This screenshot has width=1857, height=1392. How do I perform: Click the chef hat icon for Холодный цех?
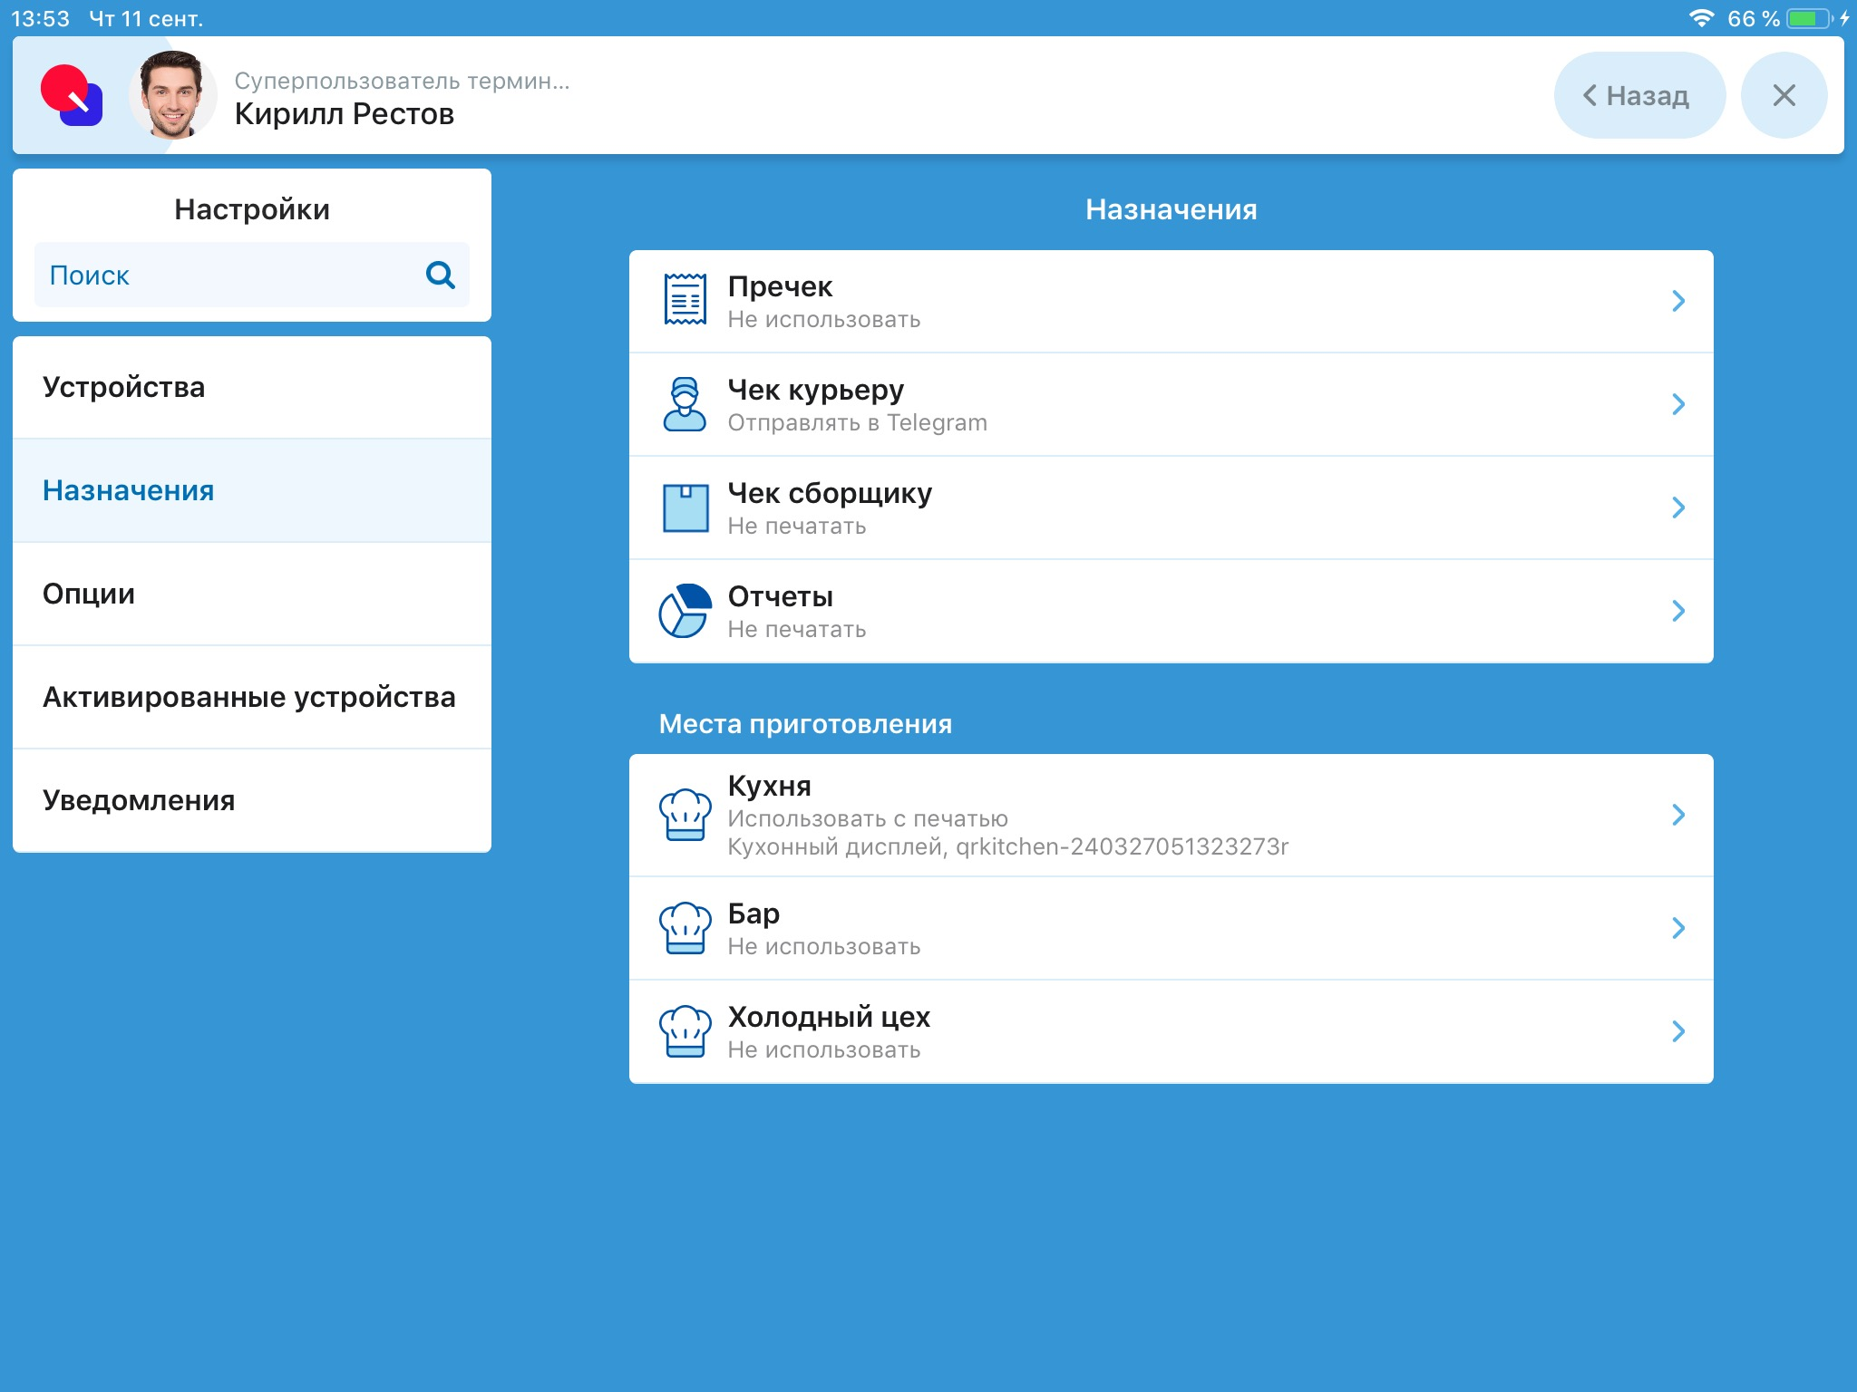tap(685, 1031)
